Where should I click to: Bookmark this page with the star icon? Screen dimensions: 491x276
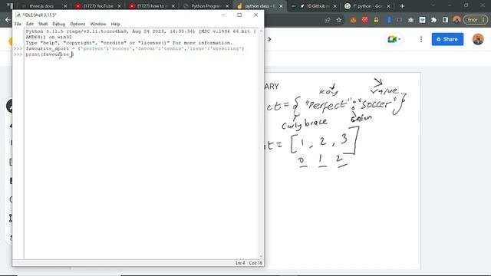(339, 20)
